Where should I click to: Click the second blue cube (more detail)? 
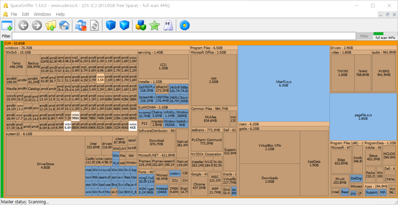tap(124, 25)
